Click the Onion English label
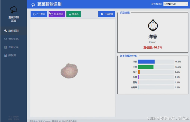This screenshot has width=190, height=122. point(153,42)
